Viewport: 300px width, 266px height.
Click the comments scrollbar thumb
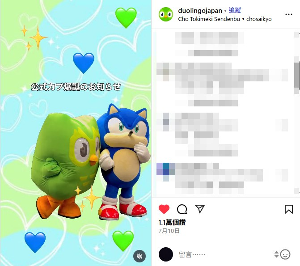point(297,75)
